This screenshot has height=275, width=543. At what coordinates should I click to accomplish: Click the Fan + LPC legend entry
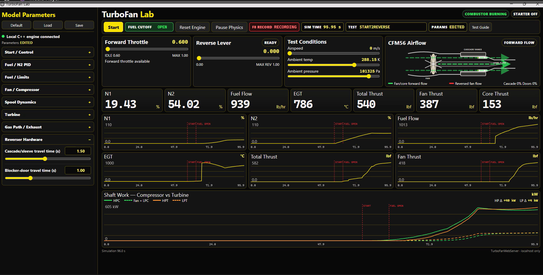136,200
